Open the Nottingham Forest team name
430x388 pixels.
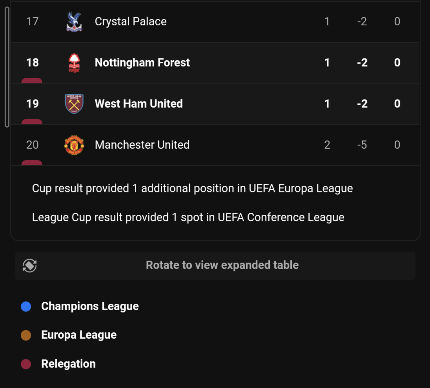point(142,63)
